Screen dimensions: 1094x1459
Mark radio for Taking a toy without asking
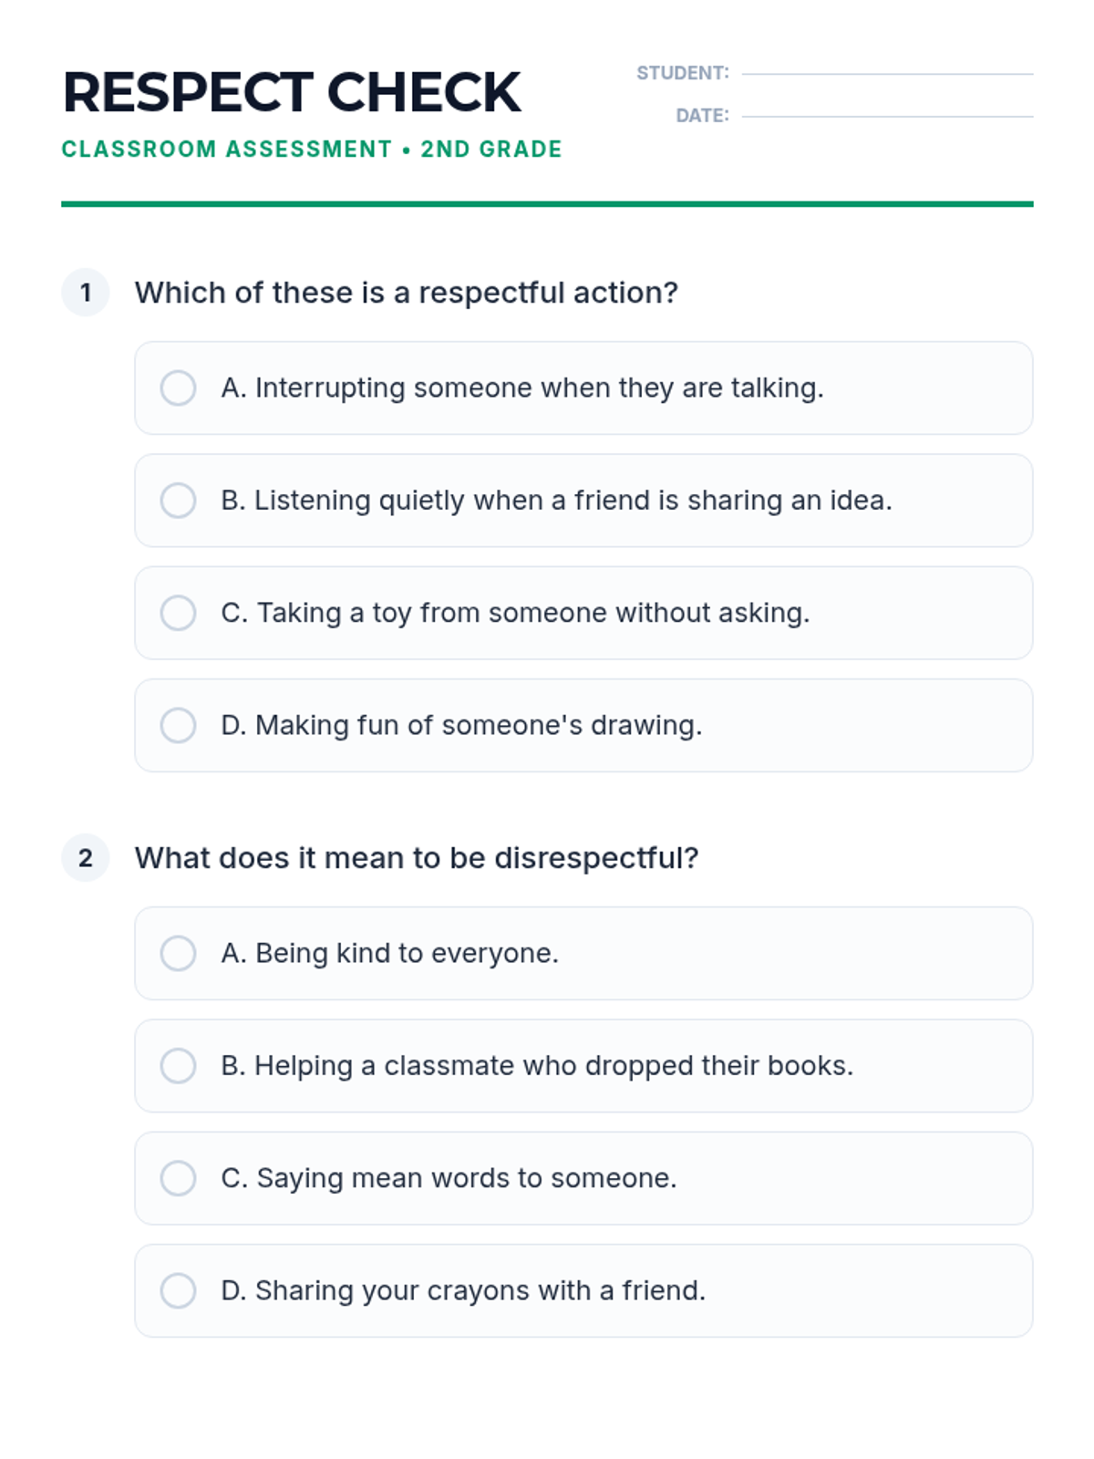[178, 613]
